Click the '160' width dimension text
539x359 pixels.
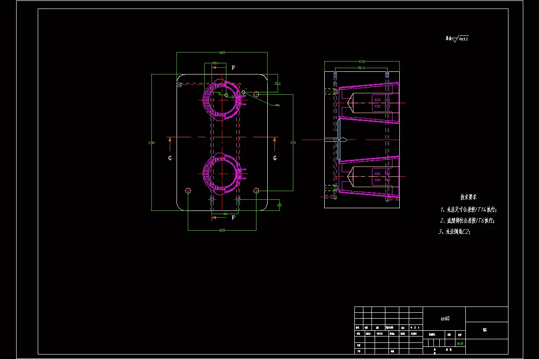click(222, 53)
